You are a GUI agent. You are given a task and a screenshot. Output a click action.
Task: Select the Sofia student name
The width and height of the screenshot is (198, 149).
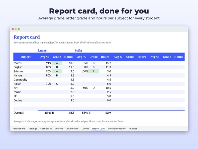point(78,50)
